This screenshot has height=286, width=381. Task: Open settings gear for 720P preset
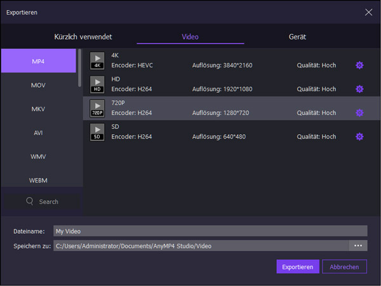click(359, 112)
